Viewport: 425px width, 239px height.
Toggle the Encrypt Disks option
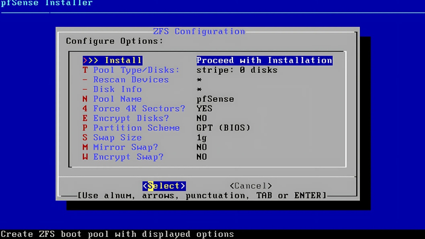[126, 118]
